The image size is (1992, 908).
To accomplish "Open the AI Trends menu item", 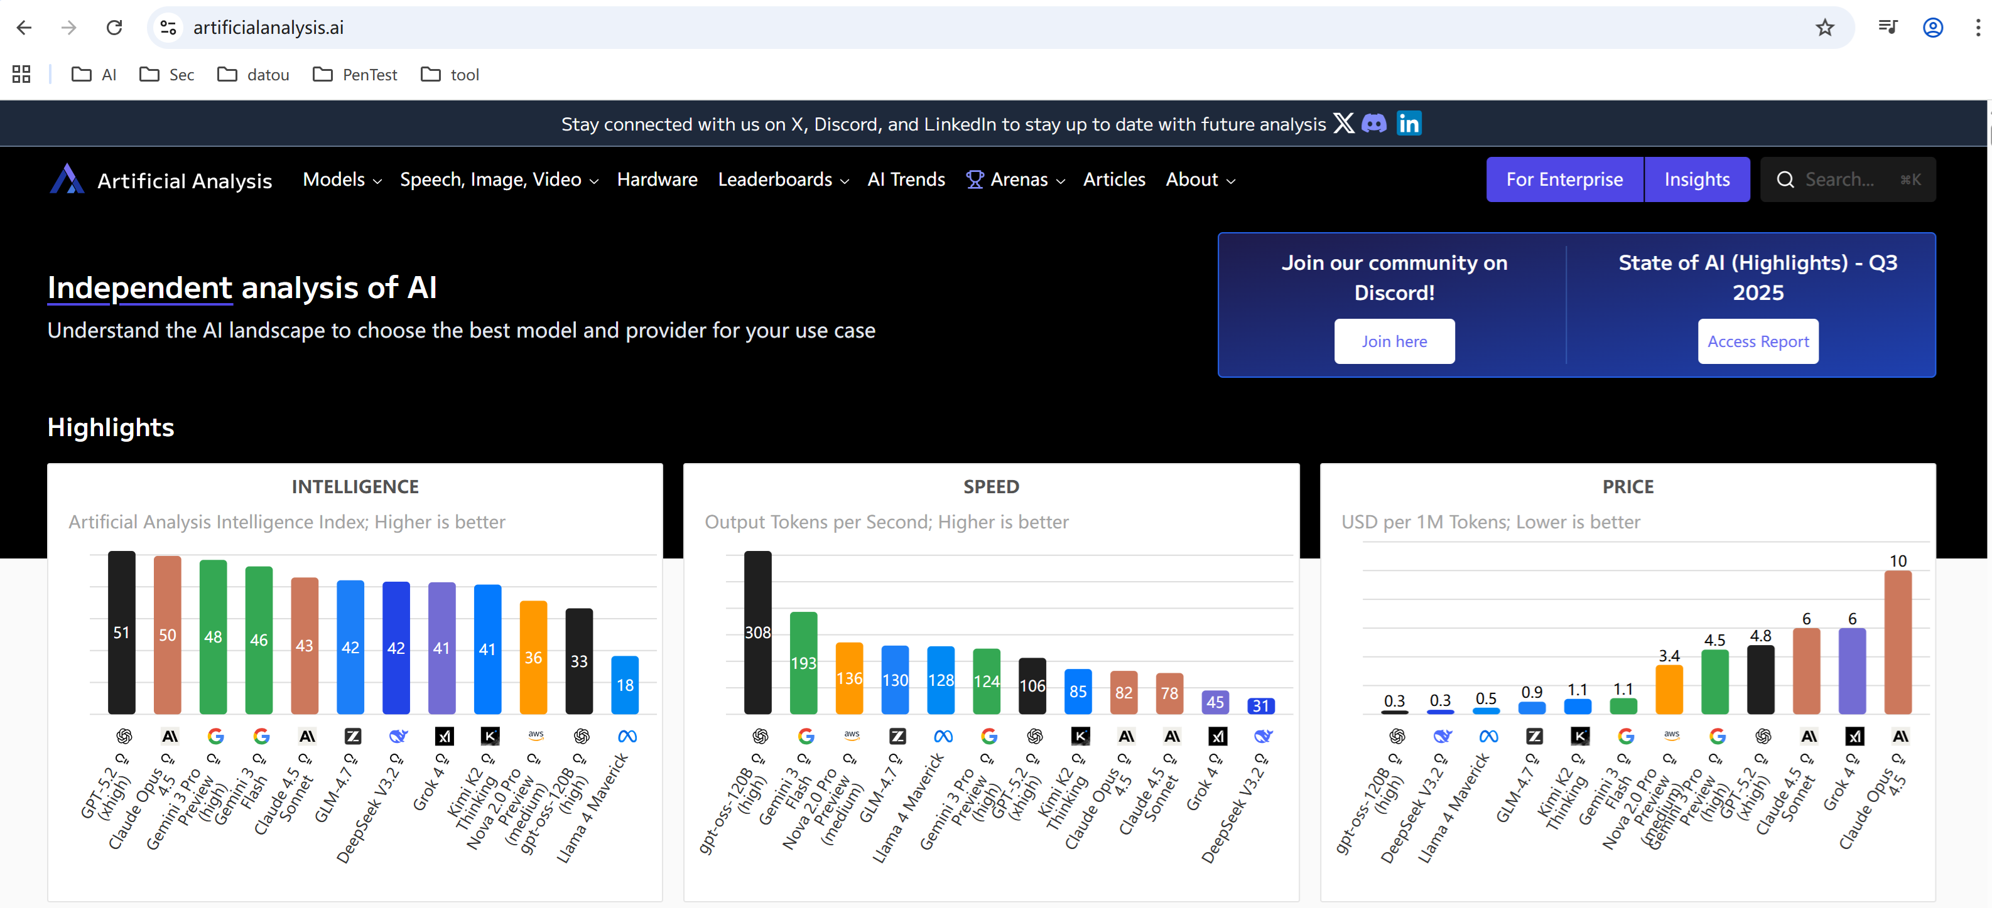I will pos(906,180).
